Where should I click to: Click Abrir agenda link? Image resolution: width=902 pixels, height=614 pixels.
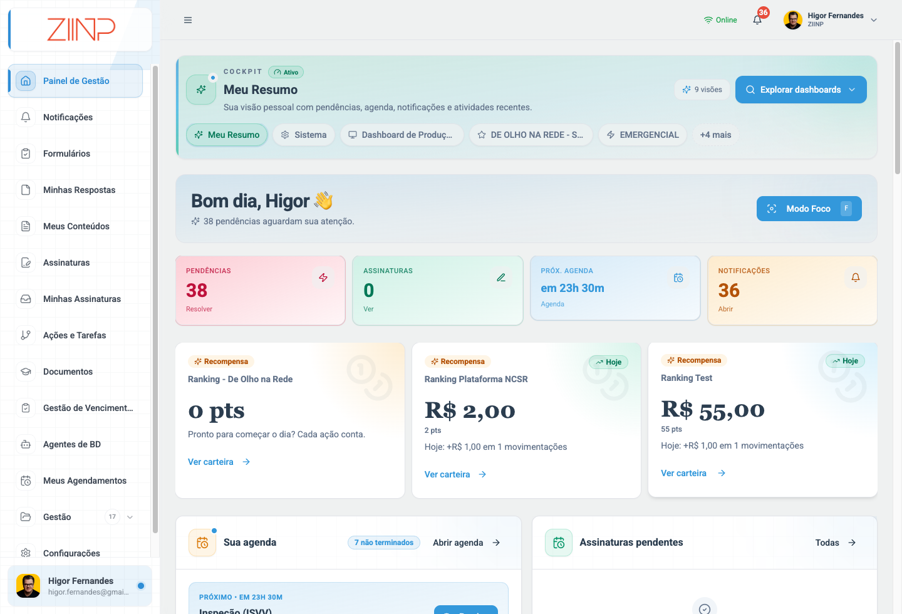click(467, 543)
